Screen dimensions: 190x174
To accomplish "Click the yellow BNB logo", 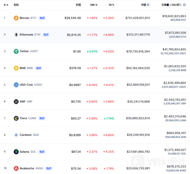I will click(x=16, y=68).
